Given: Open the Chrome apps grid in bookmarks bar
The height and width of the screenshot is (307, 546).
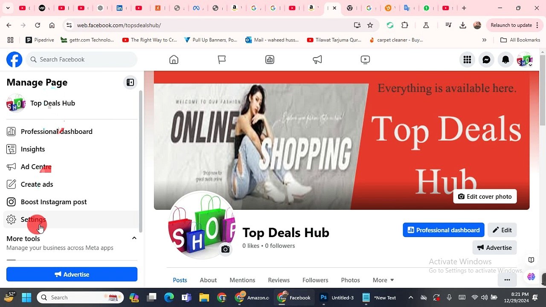Looking at the screenshot, I should tap(10, 40).
